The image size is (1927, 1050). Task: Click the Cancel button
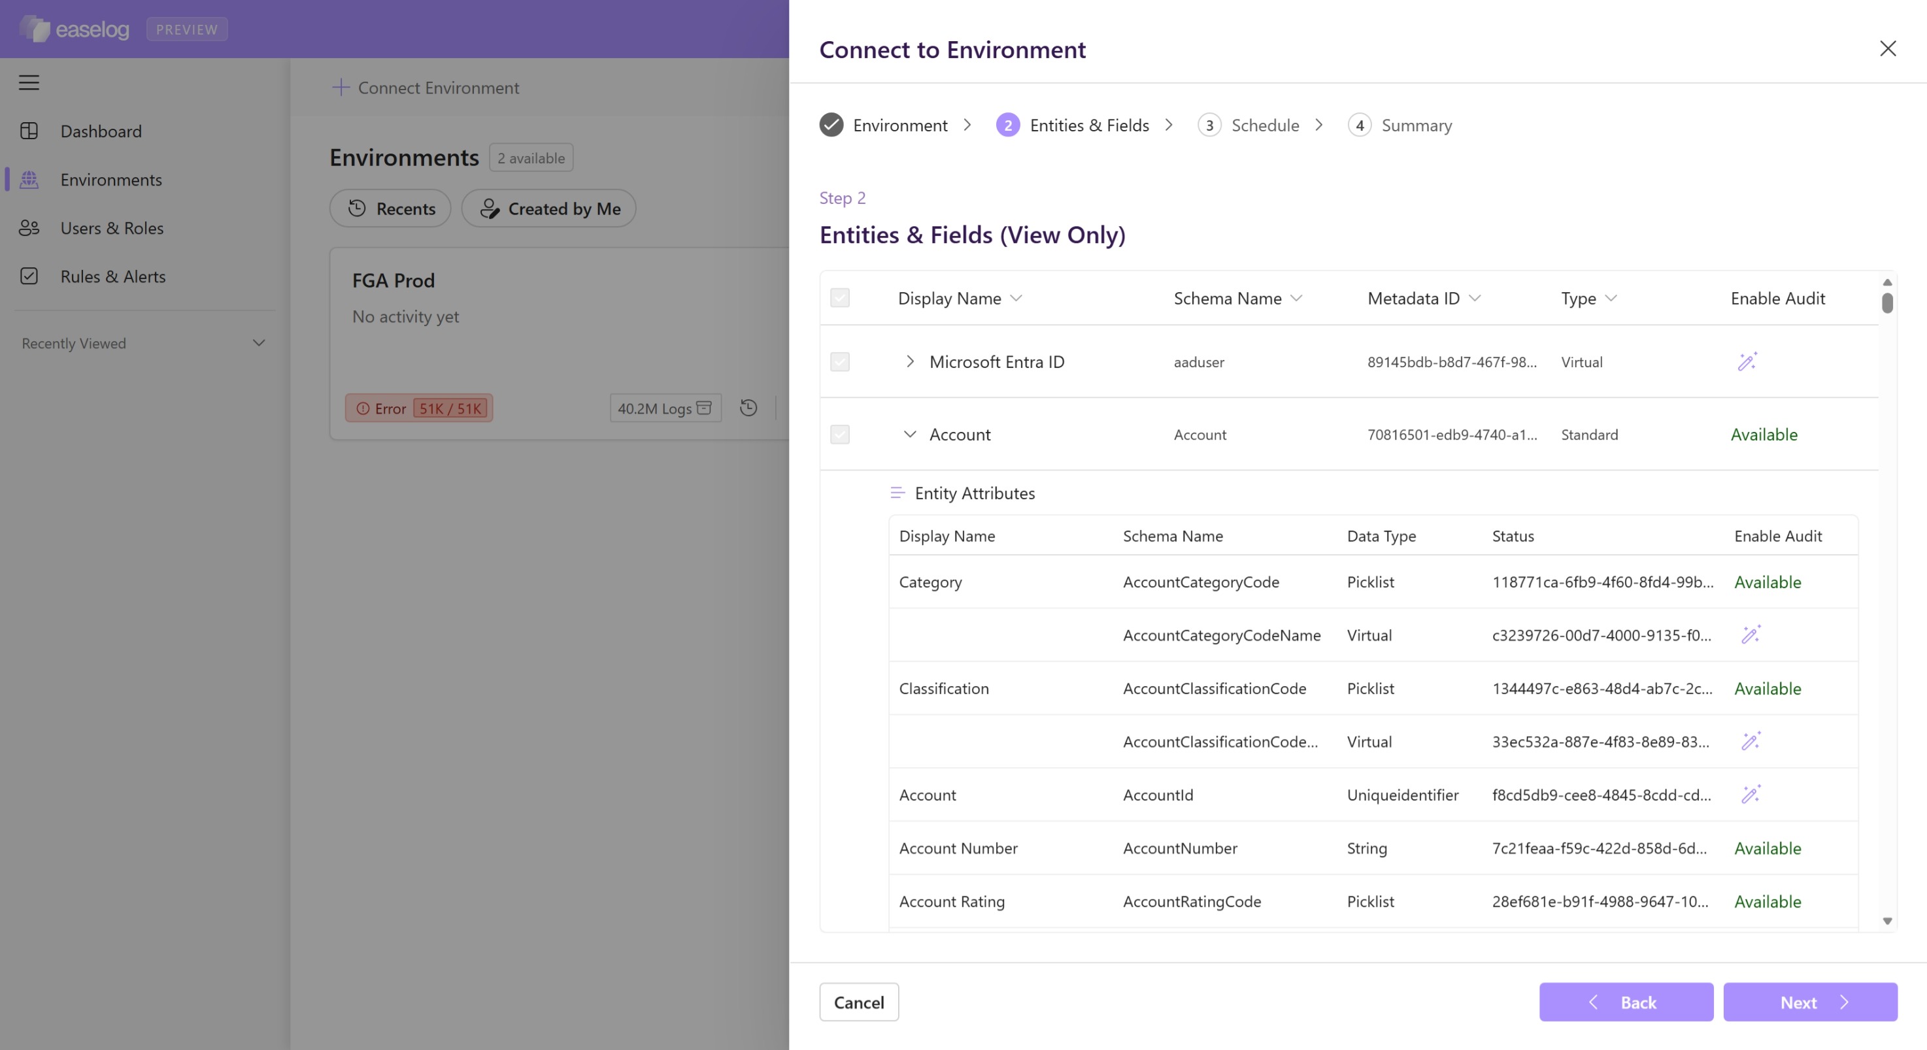(859, 1002)
